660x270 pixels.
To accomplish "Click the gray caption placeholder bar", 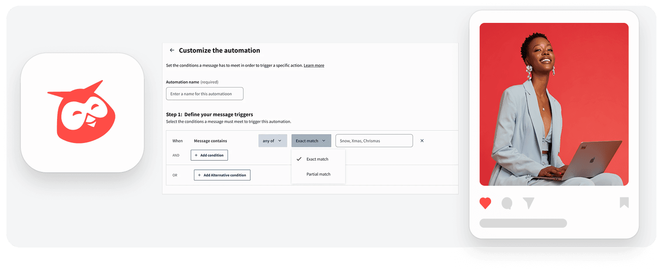I will point(523,223).
